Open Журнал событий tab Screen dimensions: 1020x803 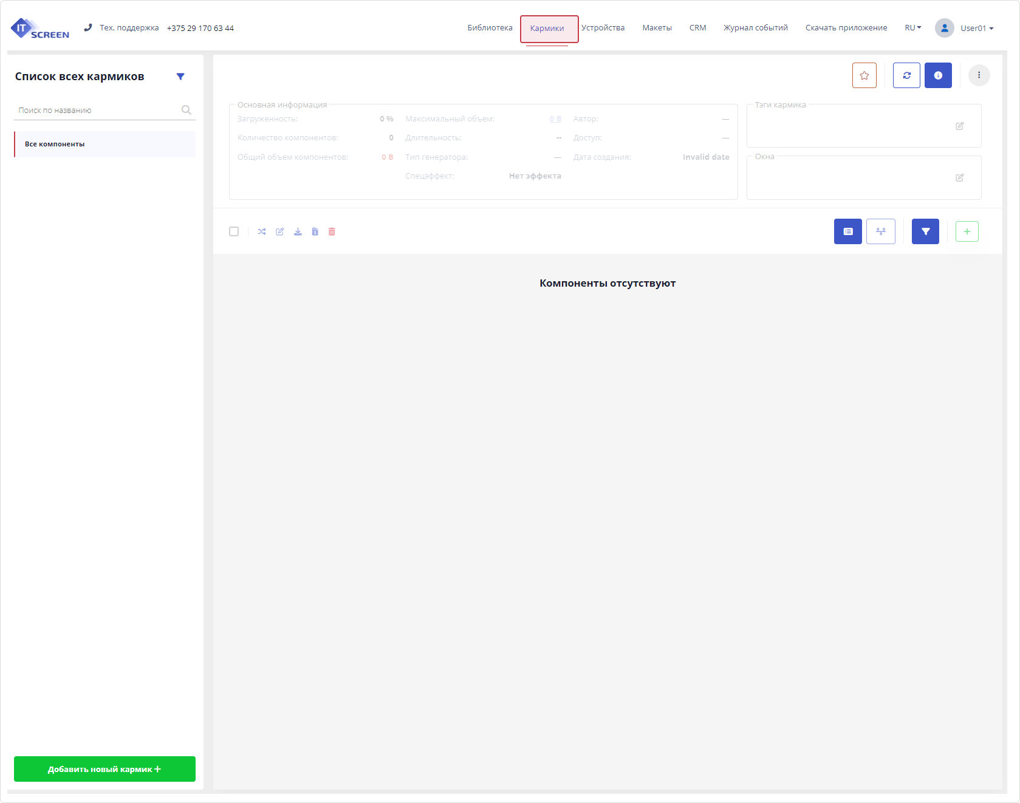[755, 28]
